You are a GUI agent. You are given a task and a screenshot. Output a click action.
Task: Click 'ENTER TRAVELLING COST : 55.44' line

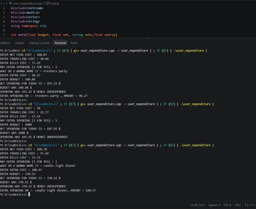(x=25, y=153)
